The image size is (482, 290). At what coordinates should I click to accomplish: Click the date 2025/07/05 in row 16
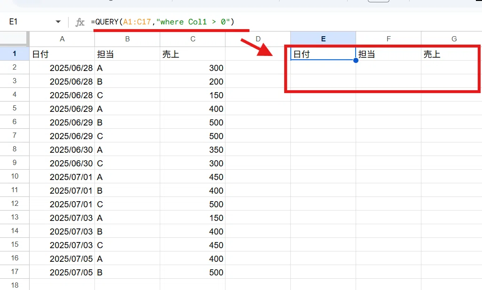click(62, 259)
